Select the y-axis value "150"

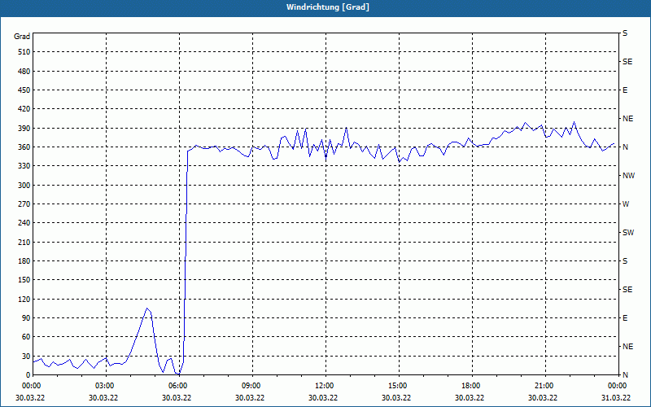tap(24, 280)
